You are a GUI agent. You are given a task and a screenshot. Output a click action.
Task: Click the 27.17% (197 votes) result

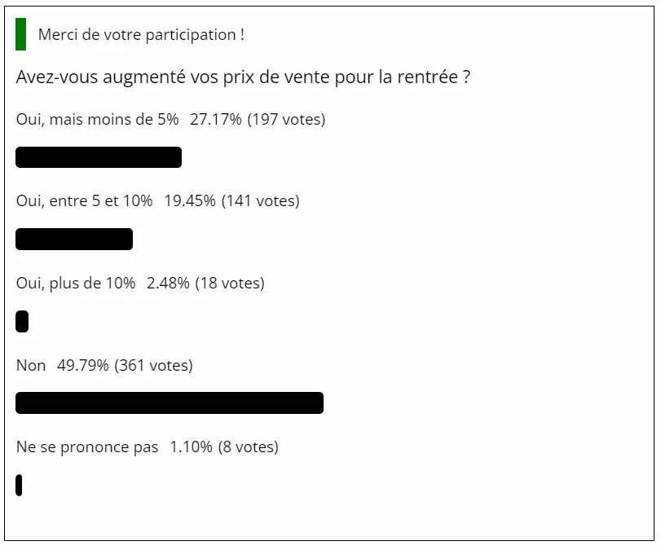click(258, 119)
